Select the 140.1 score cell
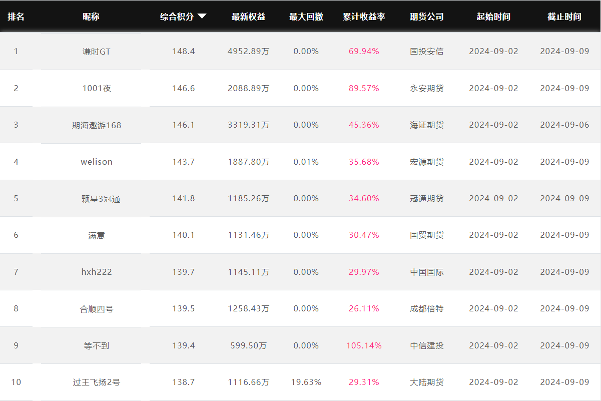 point(183,235)
